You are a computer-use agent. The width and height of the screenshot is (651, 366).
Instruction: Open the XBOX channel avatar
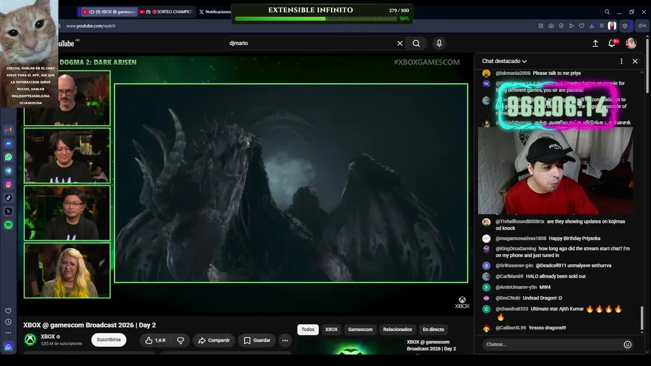(x=31, y=340)
